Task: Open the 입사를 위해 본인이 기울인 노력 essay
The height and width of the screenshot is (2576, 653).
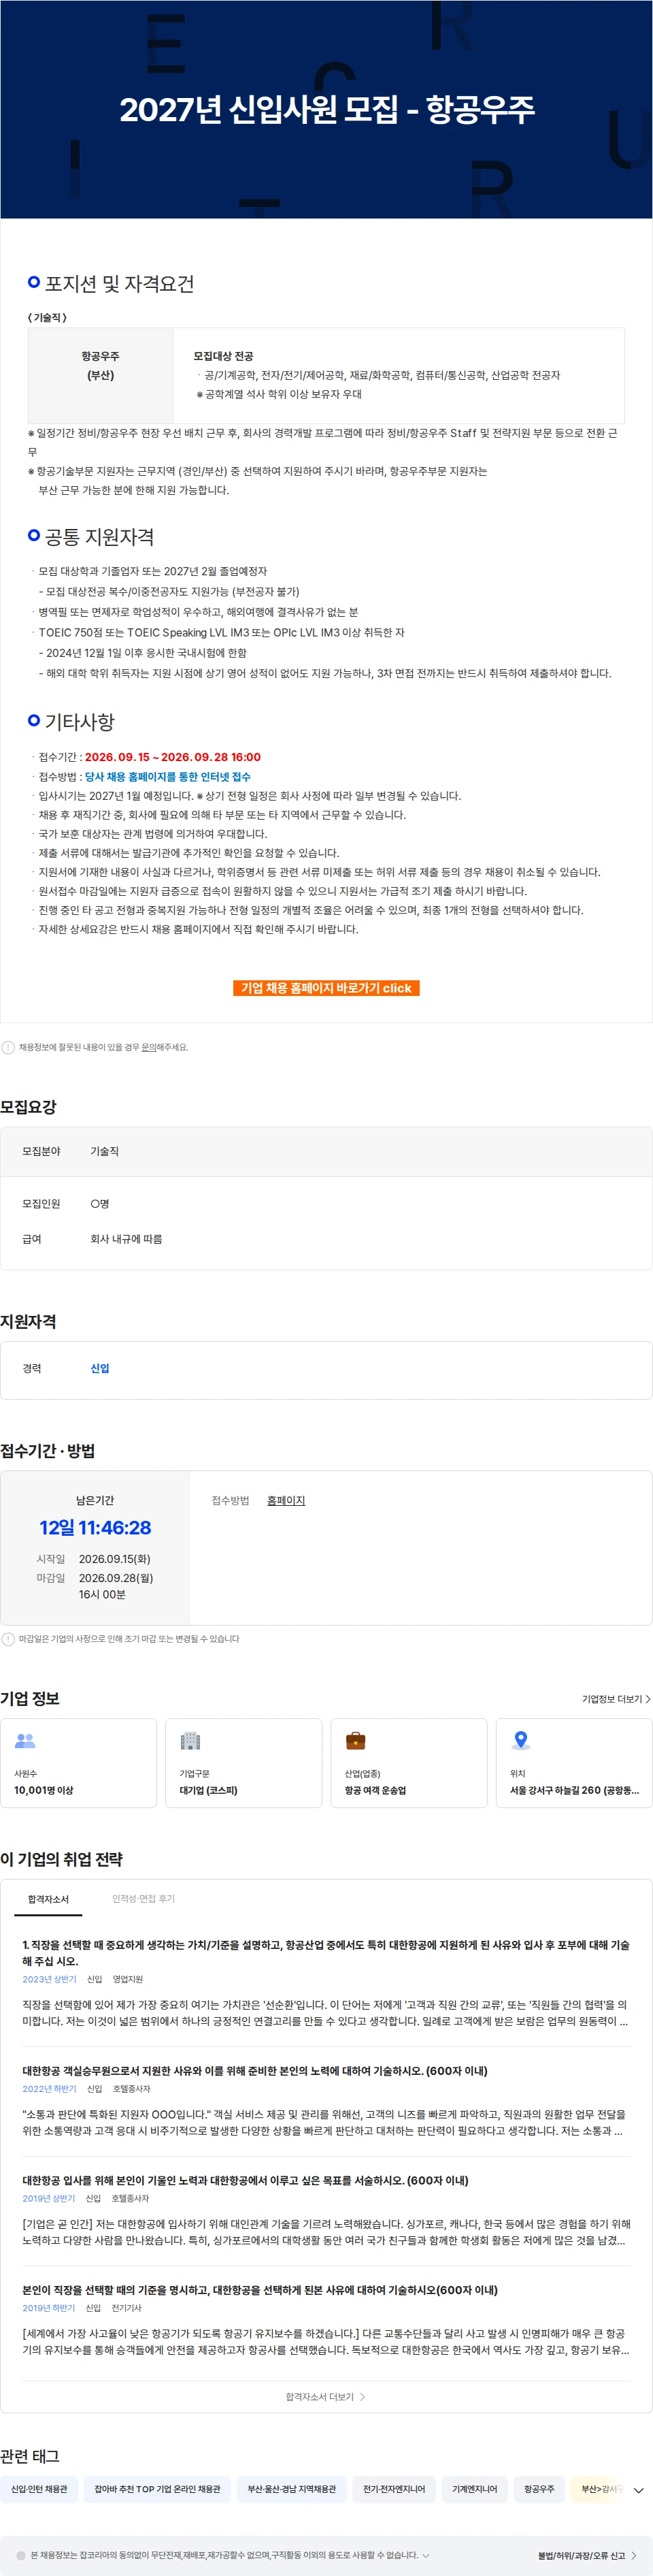Action: pos(245,2180)
